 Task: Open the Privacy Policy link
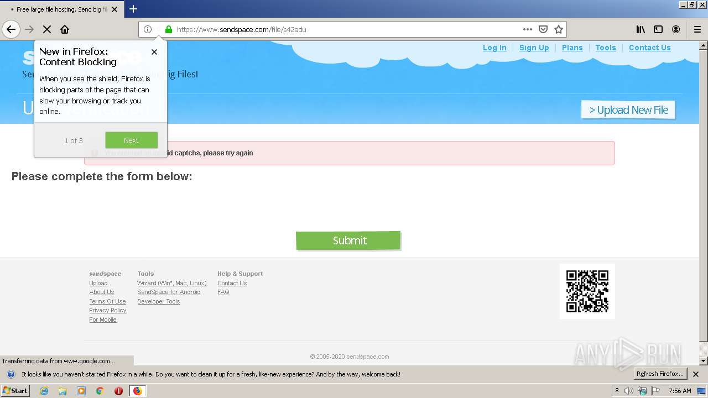point(108,310)
